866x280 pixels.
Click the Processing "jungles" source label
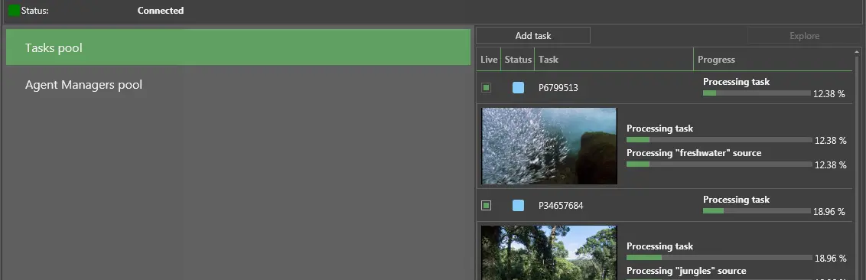pyautogui.click(x=686, y=271)
